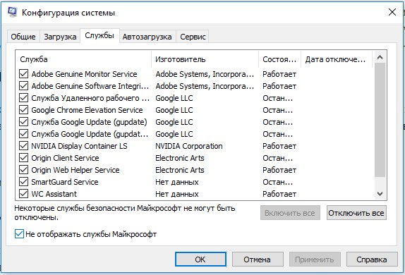Click the System Configuration title bar icon
Viewport: 405px width, 275px height.
[x=12, y=12]
